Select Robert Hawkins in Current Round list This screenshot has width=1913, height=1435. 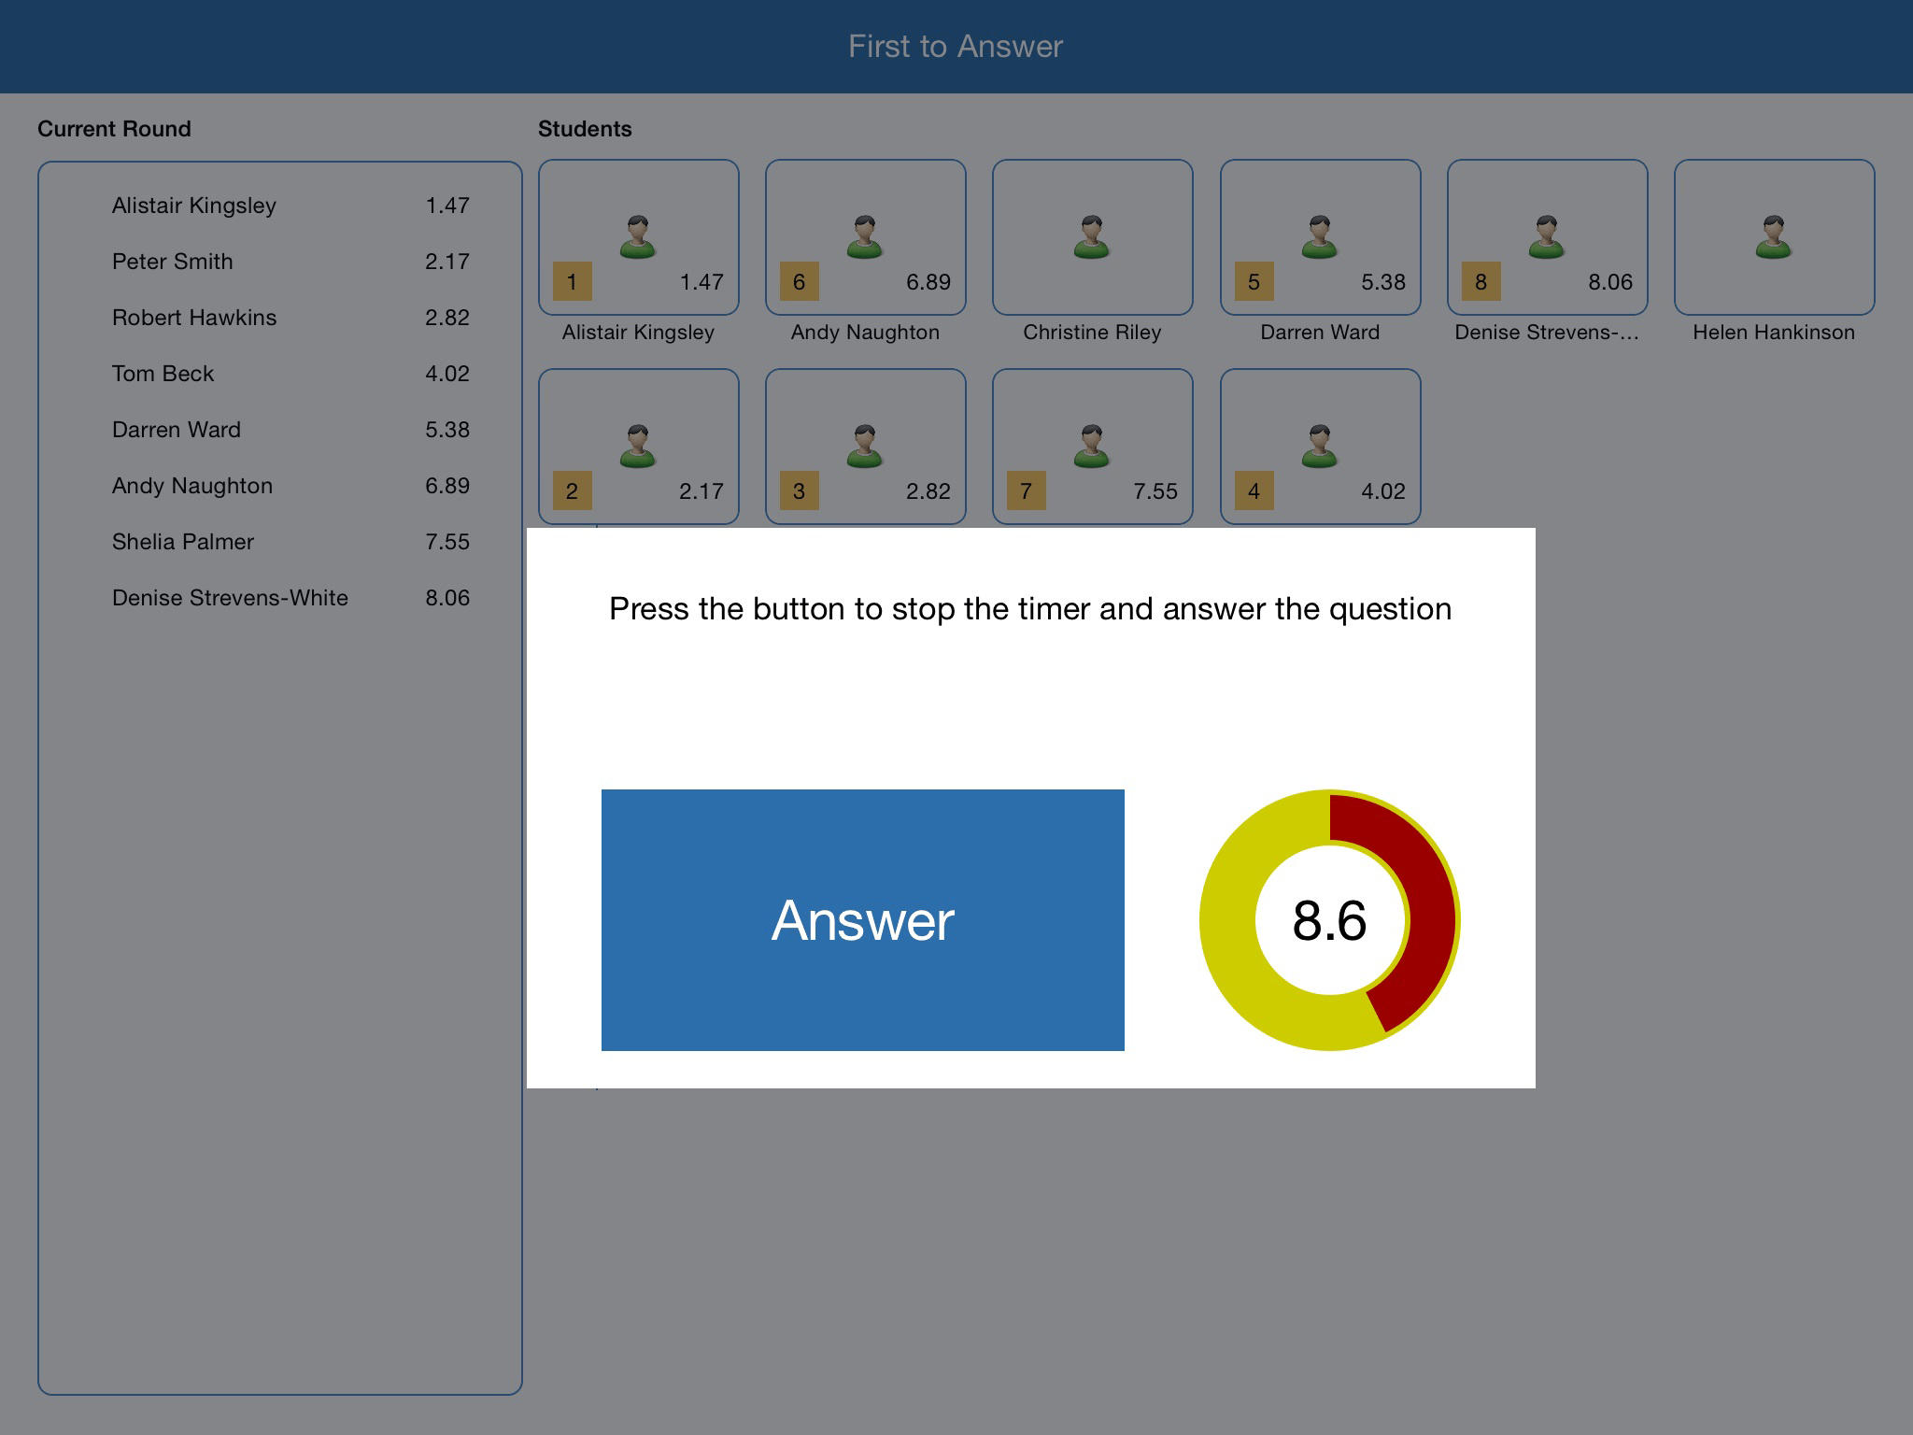[x=194, y=318]
